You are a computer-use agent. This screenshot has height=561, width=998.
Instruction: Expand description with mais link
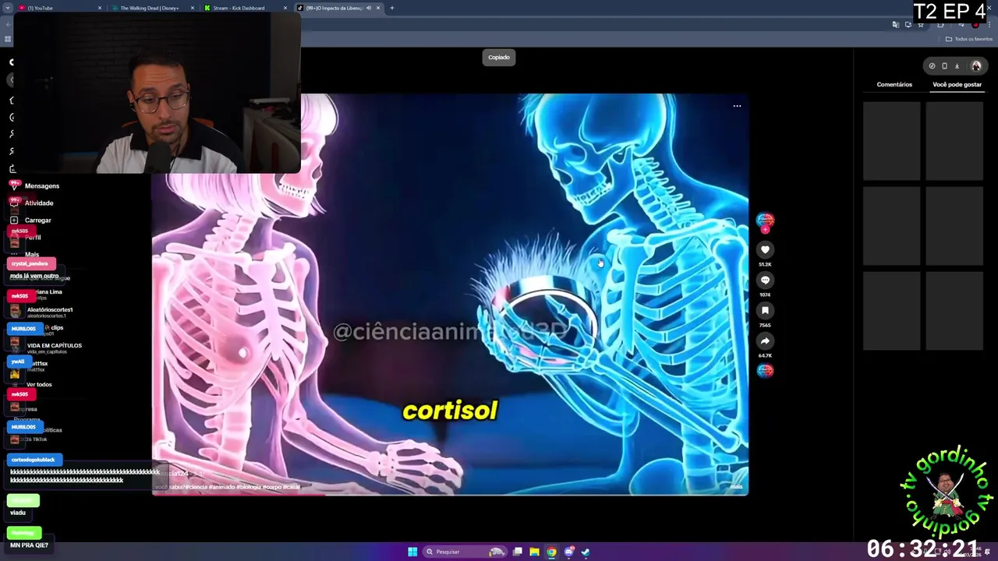pos(736,487)
